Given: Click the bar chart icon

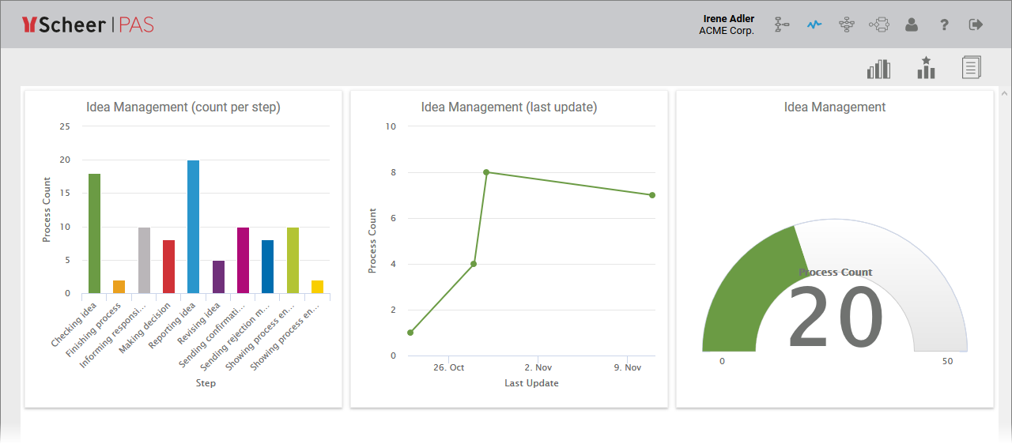Looking at the screenshot, I should [878, 69].
